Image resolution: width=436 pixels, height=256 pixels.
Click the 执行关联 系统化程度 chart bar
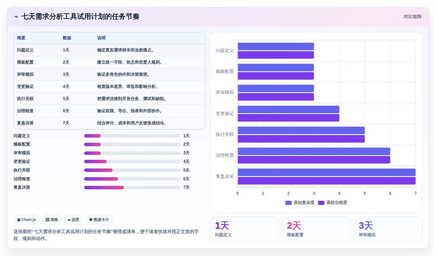click(301, 139)
